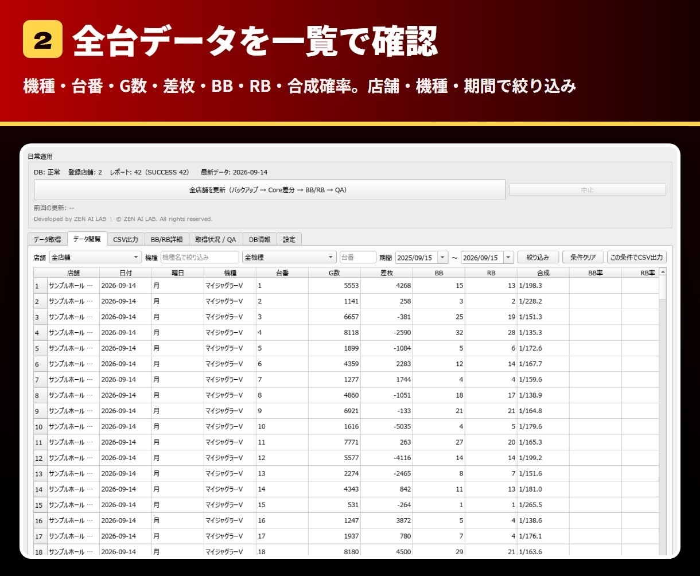Click レポート: 42 (SUCCESS 42) status
The width and height of the screenshot is (700, 576).
point(149,172)
